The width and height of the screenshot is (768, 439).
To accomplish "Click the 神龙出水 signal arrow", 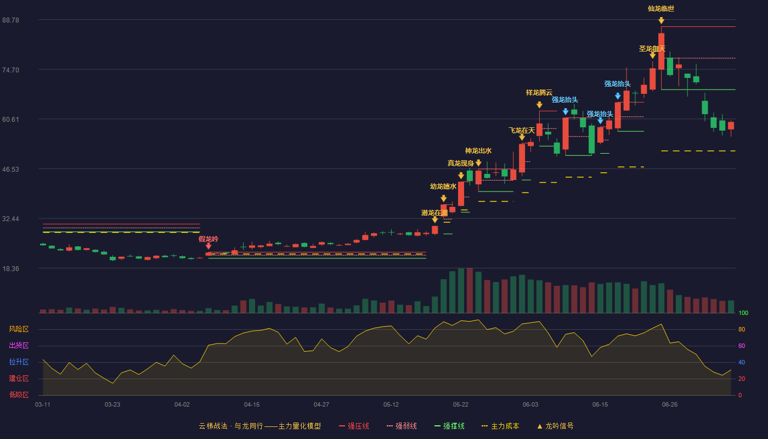I will (479, 163).
